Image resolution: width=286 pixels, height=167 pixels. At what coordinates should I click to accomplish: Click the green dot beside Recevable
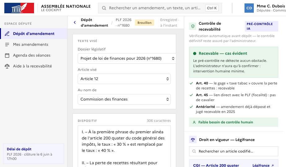click(195, 54)
